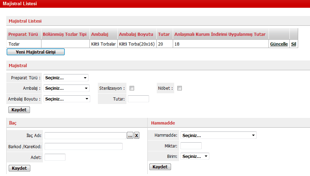This screenshot has height=176, width=310.
Task: Expand the Birim unit dropdown
Action: (195, 157)
